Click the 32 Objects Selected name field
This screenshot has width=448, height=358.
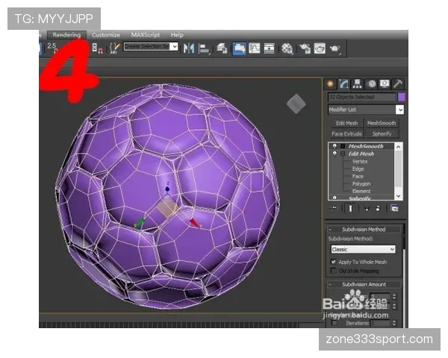pyautogui.click(x=361, y=97)
